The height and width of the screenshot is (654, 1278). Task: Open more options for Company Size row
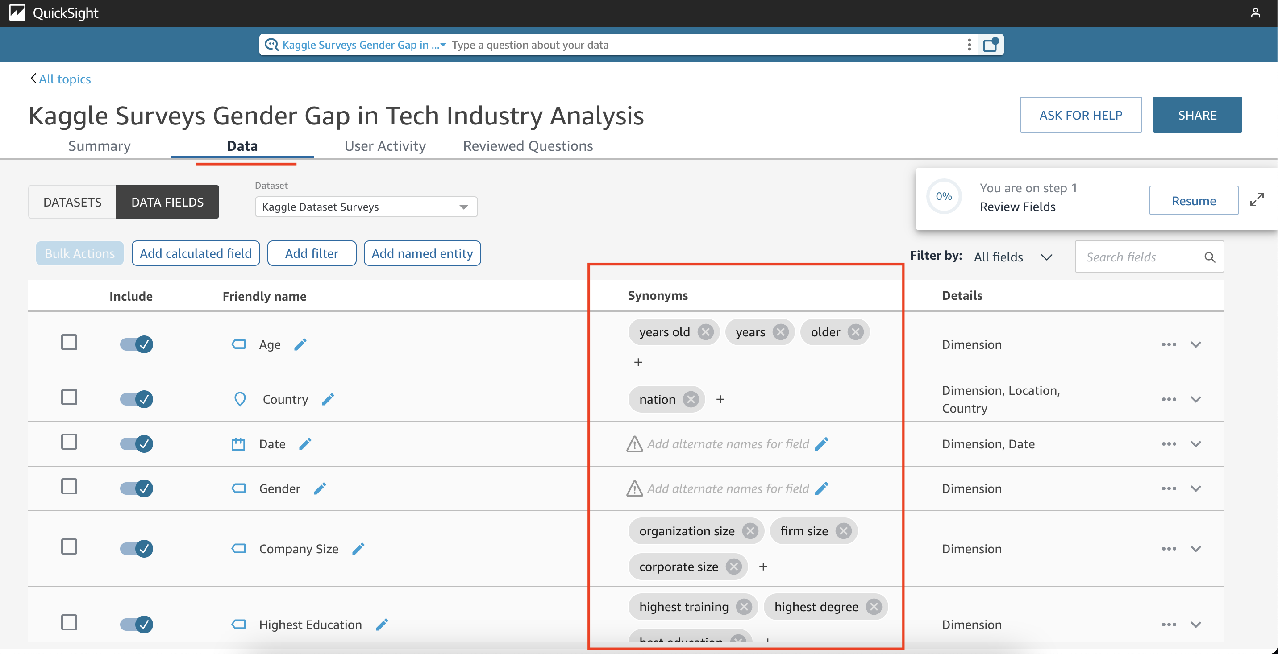pyautogui.click(x=1168, y=548)
